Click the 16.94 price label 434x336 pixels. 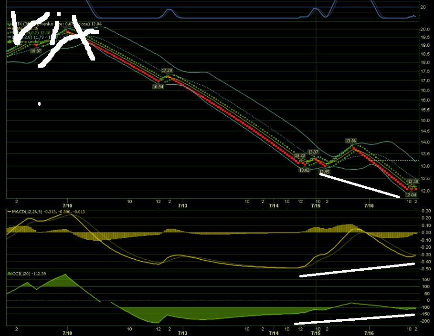point(158,87)
